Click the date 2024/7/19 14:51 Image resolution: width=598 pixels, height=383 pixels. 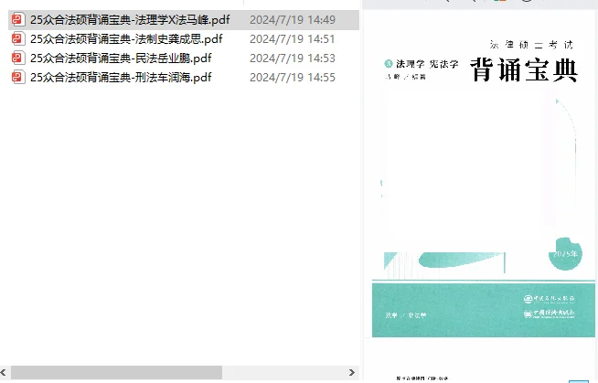[293, 39]
